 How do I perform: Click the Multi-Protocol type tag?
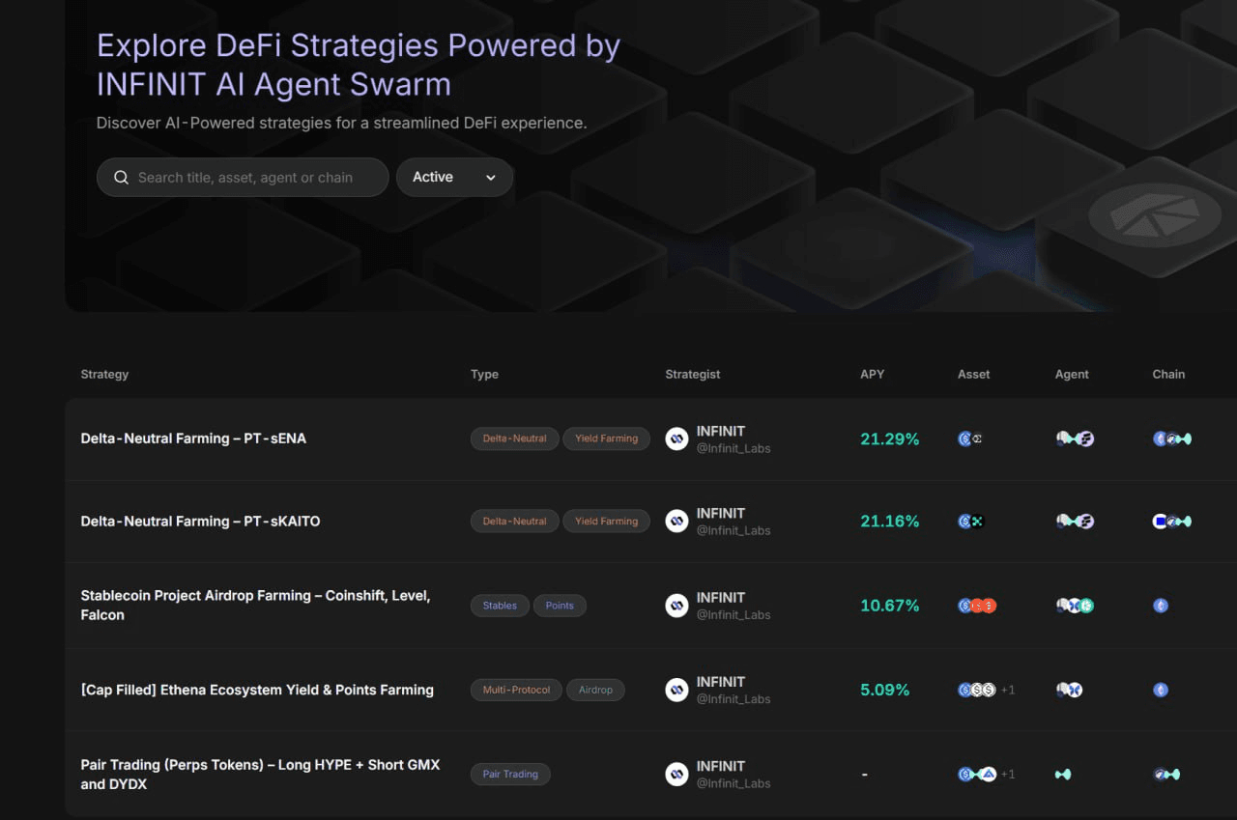point(516,690)
